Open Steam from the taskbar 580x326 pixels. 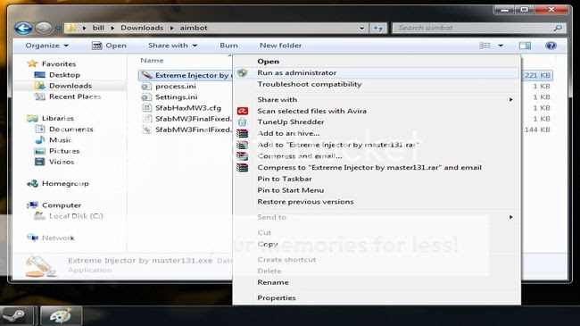click(x=14, y=316)
